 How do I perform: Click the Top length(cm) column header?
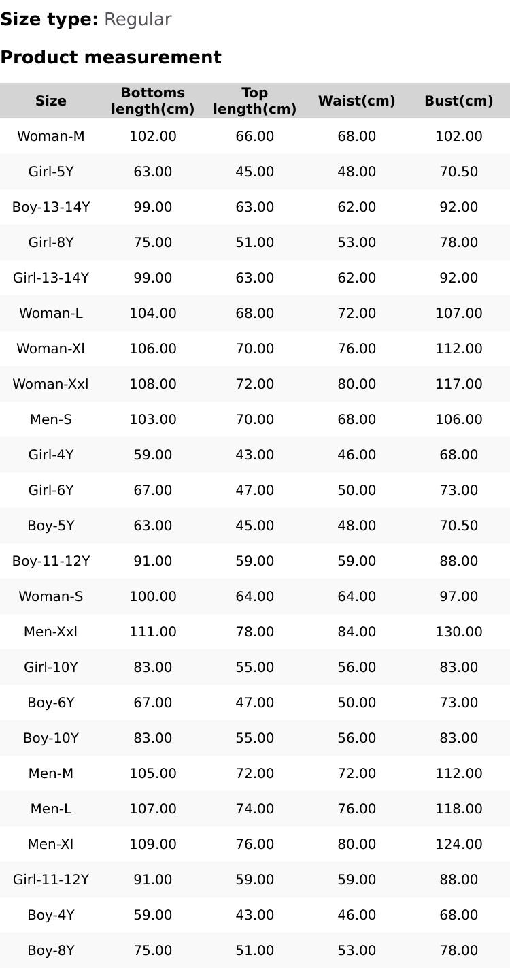(x=255, y=101)
